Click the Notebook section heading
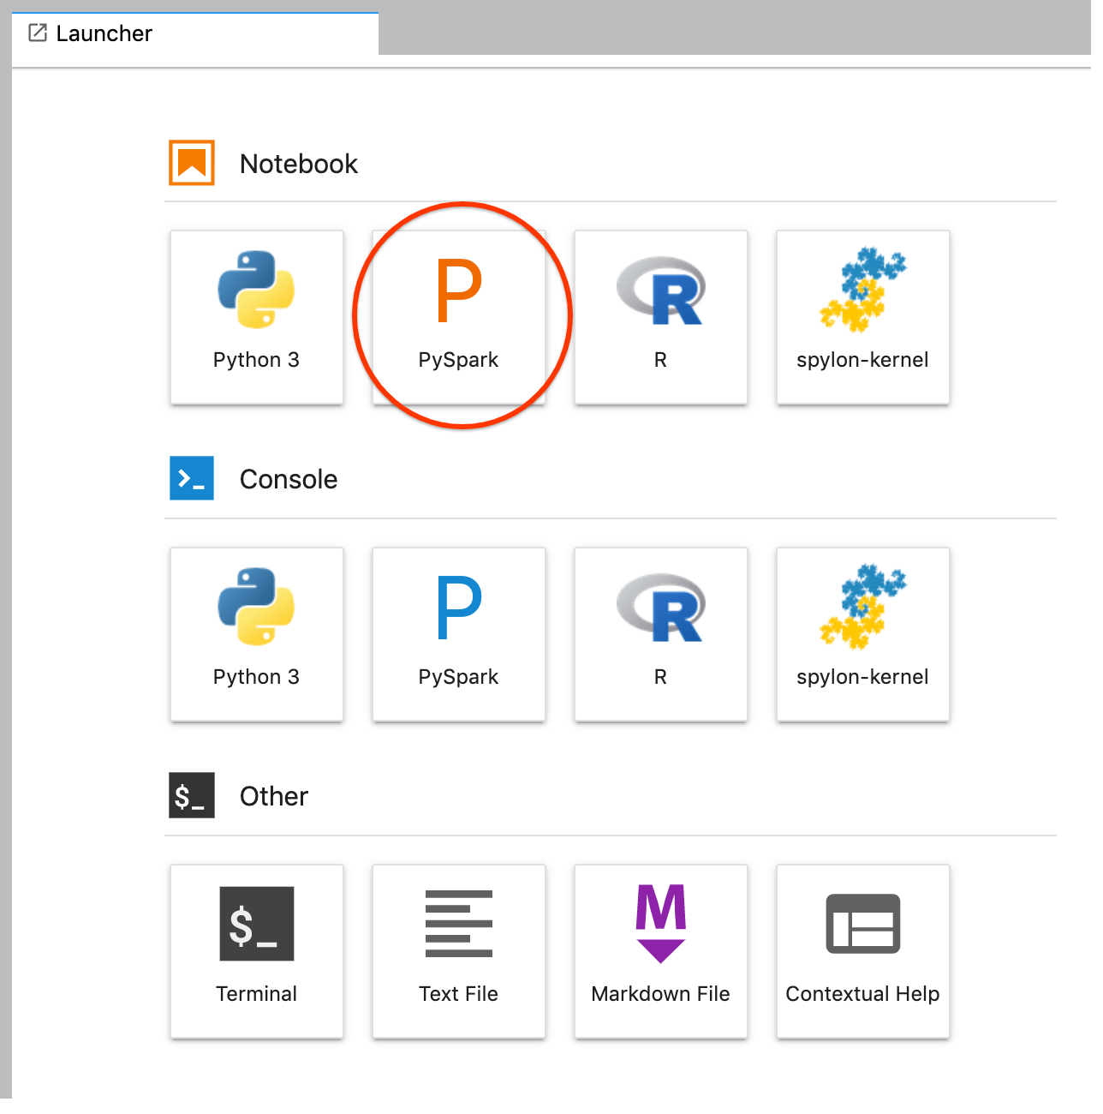This screenshot has height=1114, width=1103. tap(298, 164)
